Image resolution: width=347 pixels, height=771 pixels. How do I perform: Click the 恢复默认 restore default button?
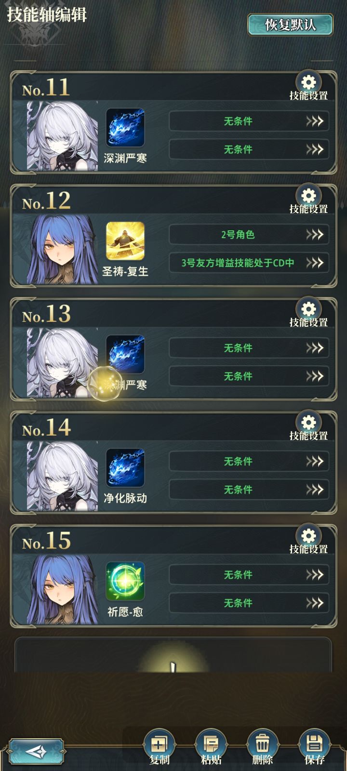click(x=290, y=25)
